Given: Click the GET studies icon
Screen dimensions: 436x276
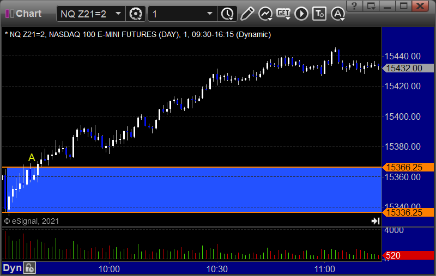Looking at the screenshot, I should point(283,14).
